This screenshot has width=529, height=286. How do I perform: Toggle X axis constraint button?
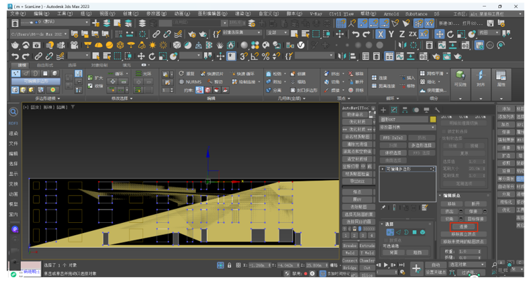click(x=381, y=34)
